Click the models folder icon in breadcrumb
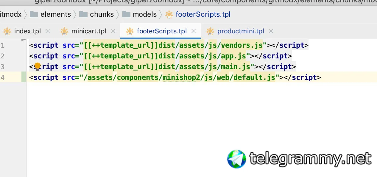The width and height of the screenshot is (377, 177). (126, 14)
